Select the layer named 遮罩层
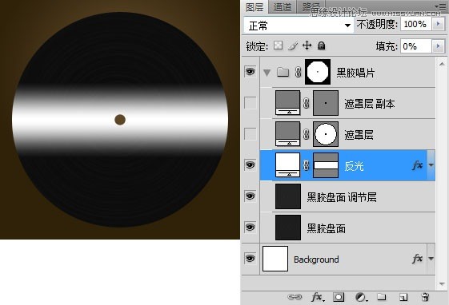The image size is (449, 305). click(359, 134)
